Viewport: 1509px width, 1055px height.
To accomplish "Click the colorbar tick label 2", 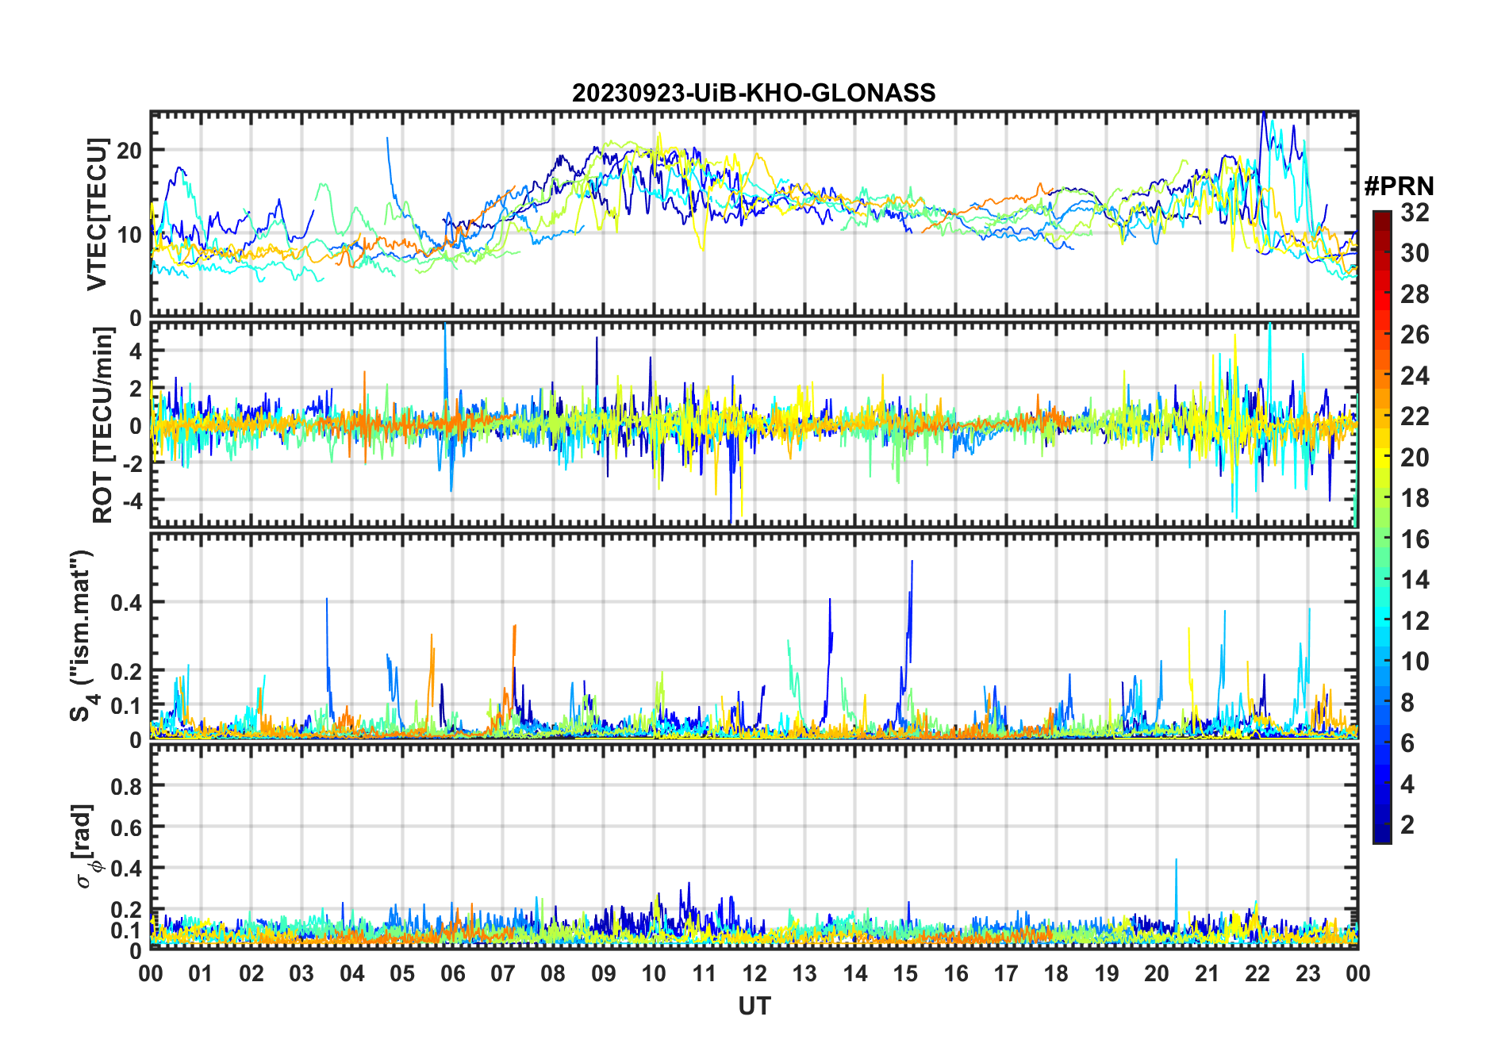I will tap(1407, 825).
